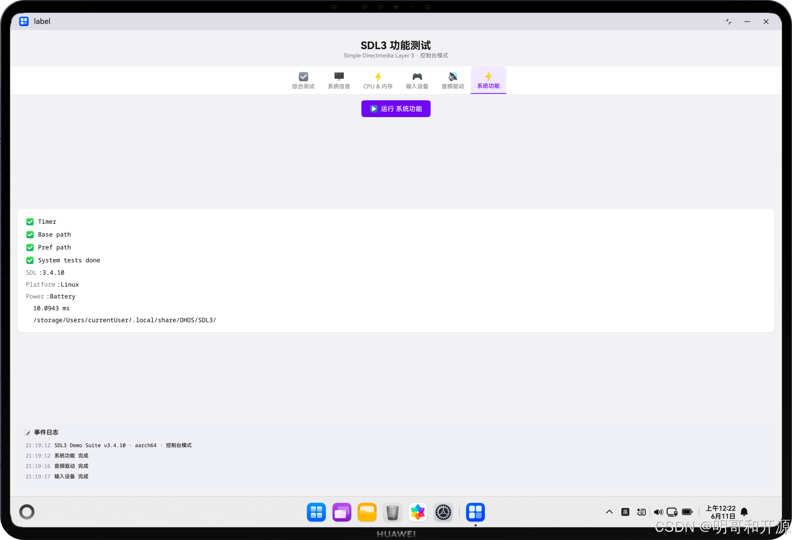
Task: Click the 运行 系统功能 button
Action: [396, 109]
